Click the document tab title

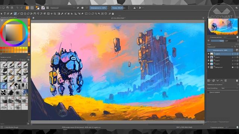[118, 18]
